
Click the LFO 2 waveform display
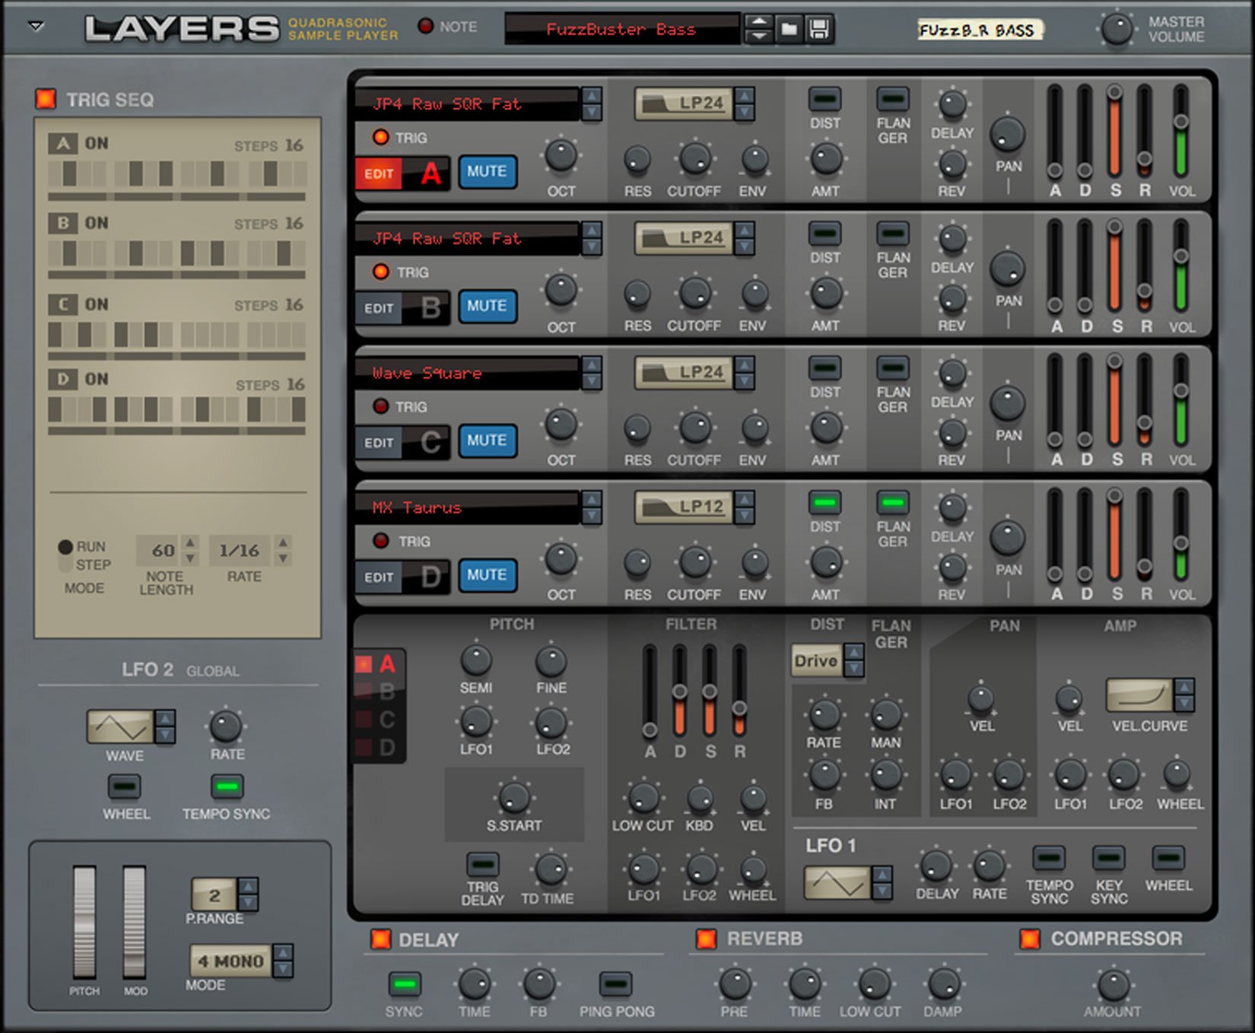point(120,727)
